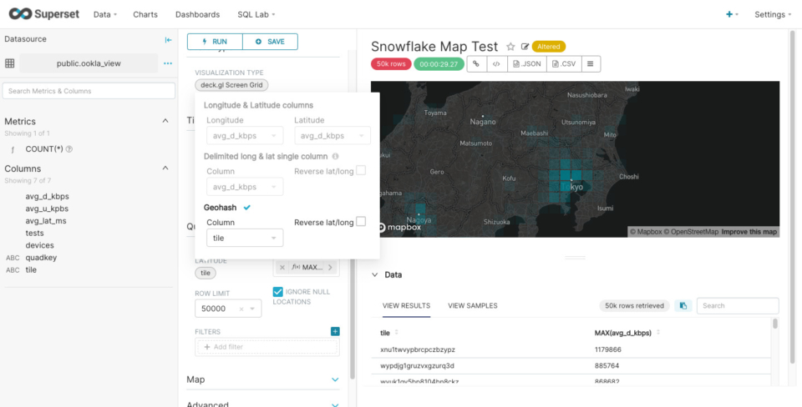
Task: Click the delimited column info icon
Action: tap(335, 156)
